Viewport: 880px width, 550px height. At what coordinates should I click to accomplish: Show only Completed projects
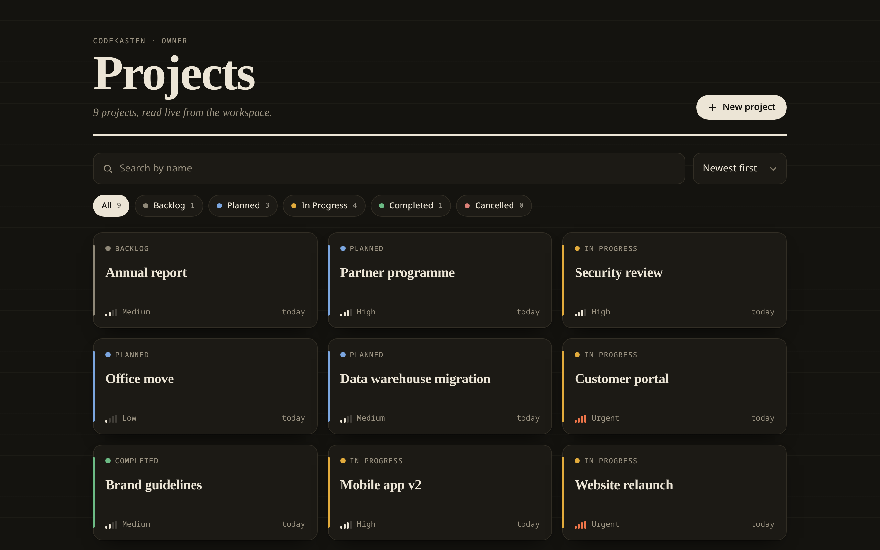(411, 205)
